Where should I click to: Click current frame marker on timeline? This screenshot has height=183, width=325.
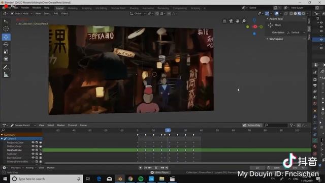[168, 130]
